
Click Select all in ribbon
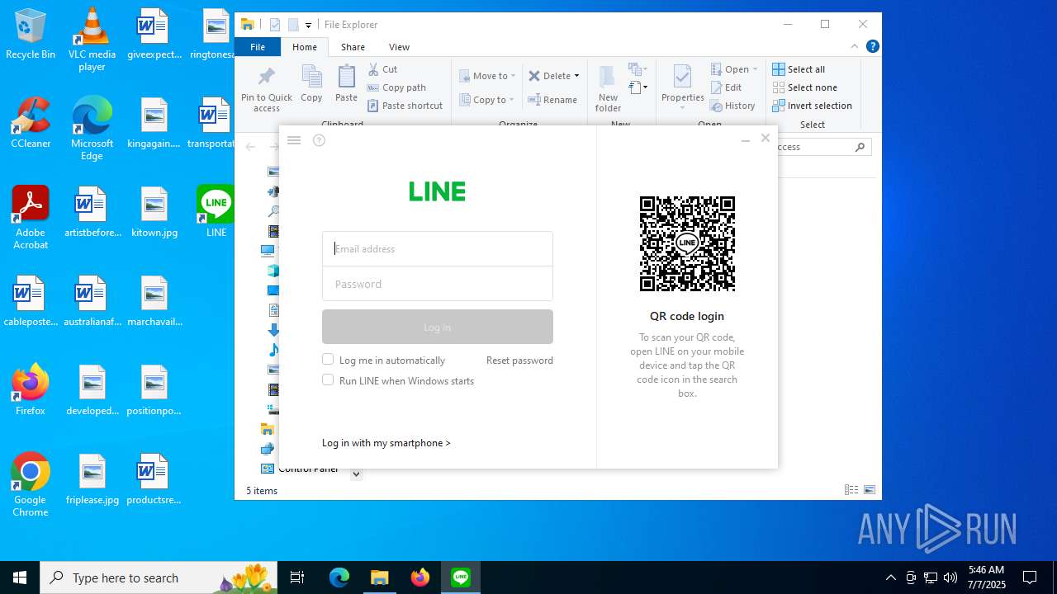(x=799, y=69)
